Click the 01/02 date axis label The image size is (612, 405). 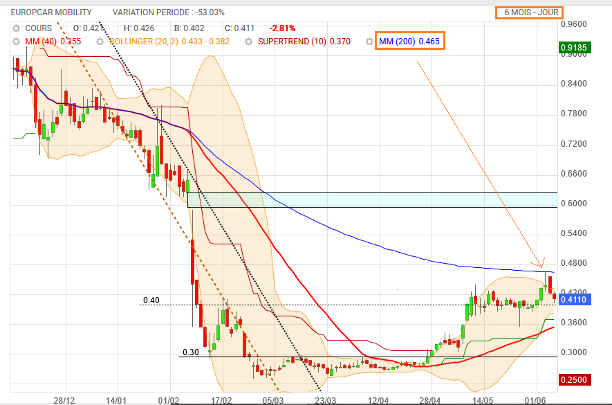[x=169, y=401]
